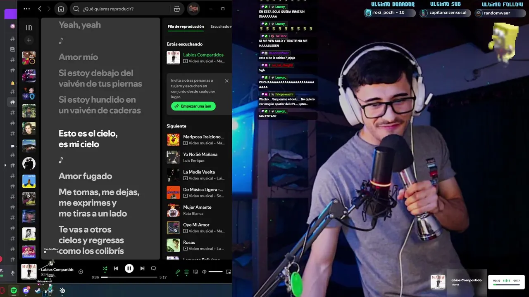529x297 pixels.
Task: Seek on the song progress bar
Action: click(129, 277)
